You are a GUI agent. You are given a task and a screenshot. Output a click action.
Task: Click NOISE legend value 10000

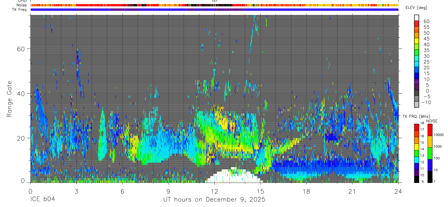pyautogui.click(x=439, y=135)
